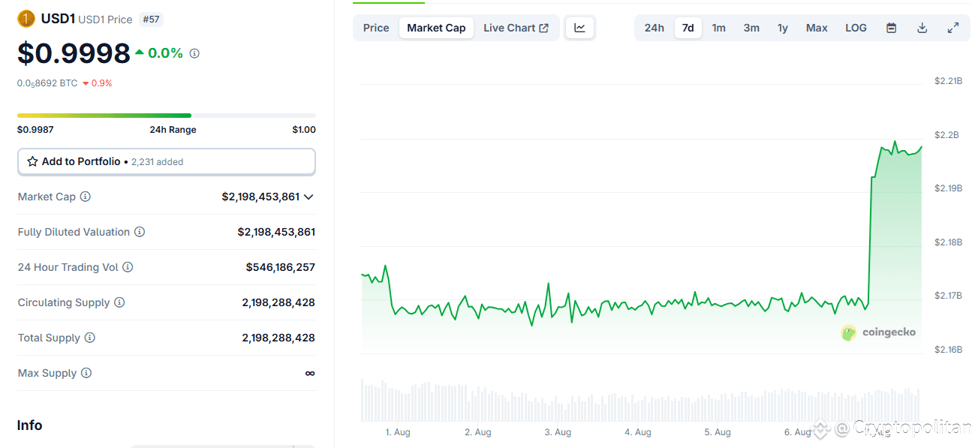Click the $0.9998 price heading

click(74, 53)
